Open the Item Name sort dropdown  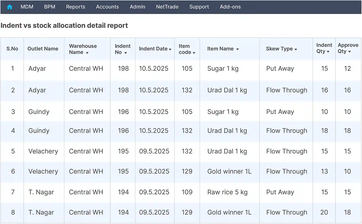point(238,49)
